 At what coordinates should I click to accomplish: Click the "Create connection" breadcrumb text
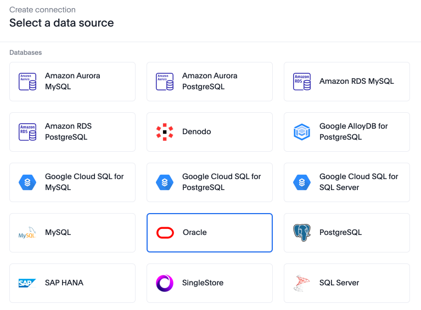42,10
